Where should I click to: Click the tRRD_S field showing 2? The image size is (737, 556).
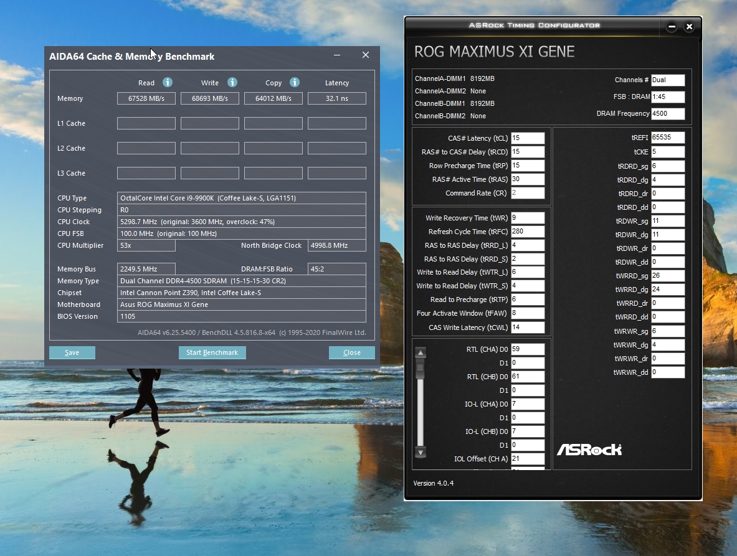click(528, 259)
